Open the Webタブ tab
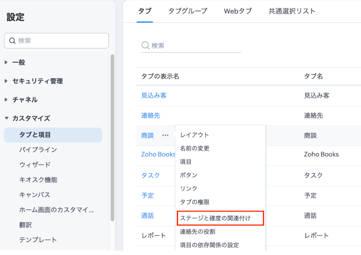 238,11
